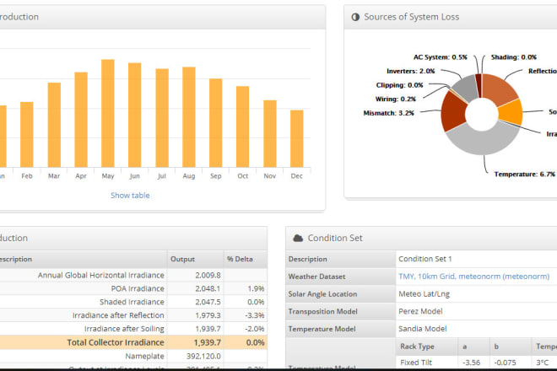Select the May production bar
The height and width of the screenshot is (371, 557).
(x=108, y=113)
